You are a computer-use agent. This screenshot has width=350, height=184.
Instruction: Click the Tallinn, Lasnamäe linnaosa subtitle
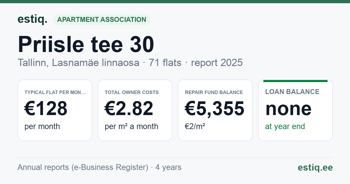point(78,63)
